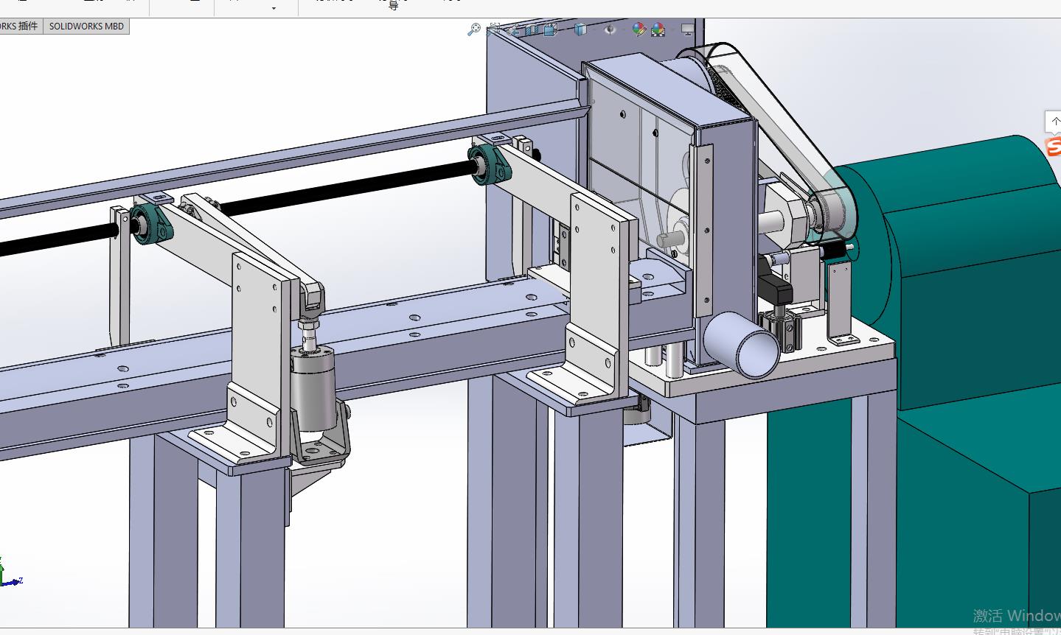Select the right teal pillow block bearing

point(490,164)
